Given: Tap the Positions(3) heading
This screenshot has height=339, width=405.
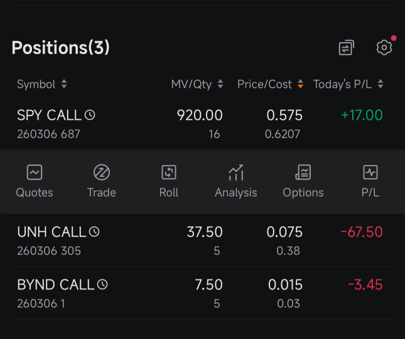Looking at the screenshot, I should point(61,48).
